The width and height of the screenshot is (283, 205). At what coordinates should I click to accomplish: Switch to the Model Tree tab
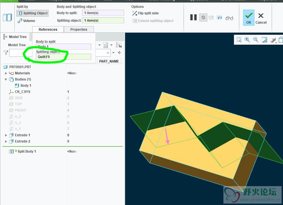[x=15, y=37]
